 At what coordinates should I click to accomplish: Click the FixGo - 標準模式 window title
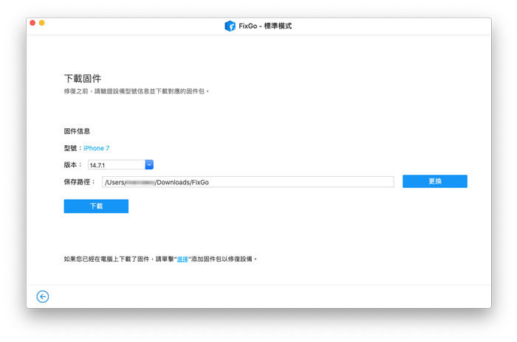tap(264, 26)
